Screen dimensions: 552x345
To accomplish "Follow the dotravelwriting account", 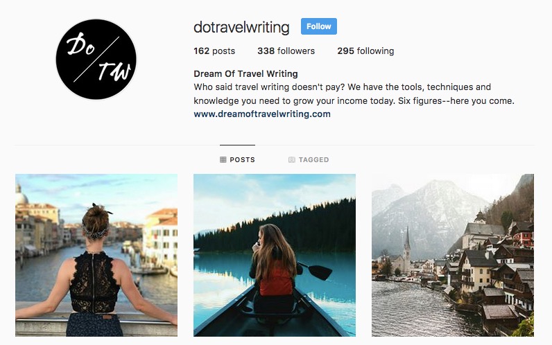I will tap(318, 26).
